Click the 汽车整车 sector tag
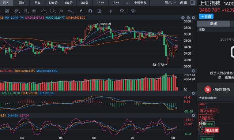This screenshot has width=234, height=140. (210, 111)
